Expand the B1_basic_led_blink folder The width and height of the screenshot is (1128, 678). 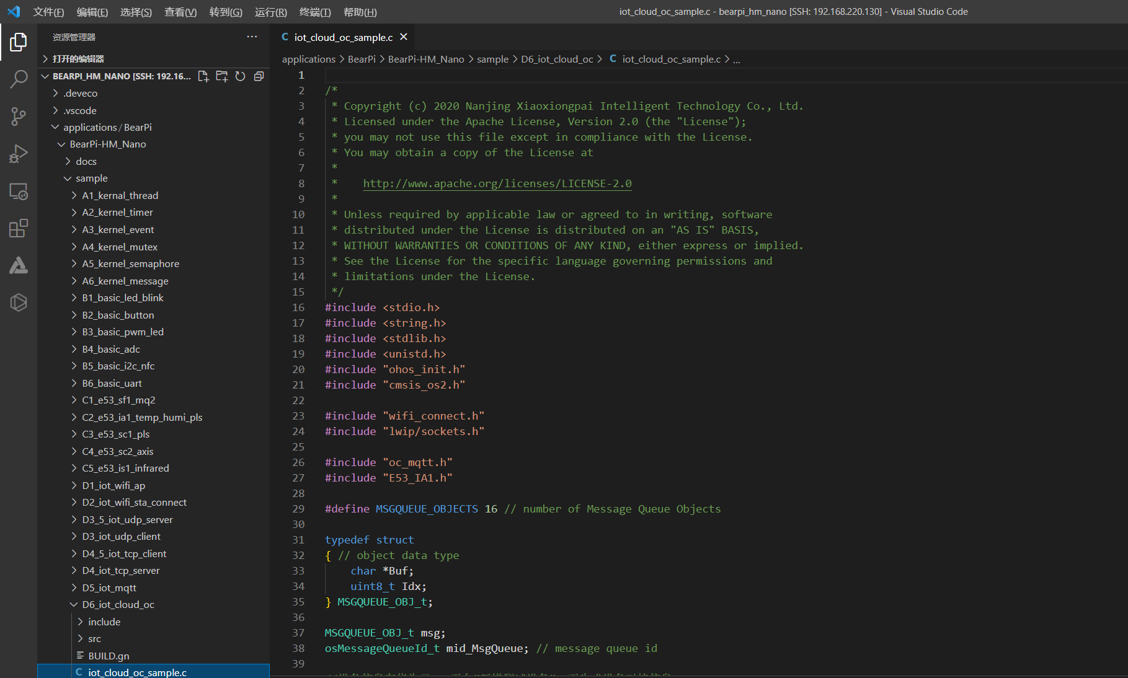[x=153, y=297]
